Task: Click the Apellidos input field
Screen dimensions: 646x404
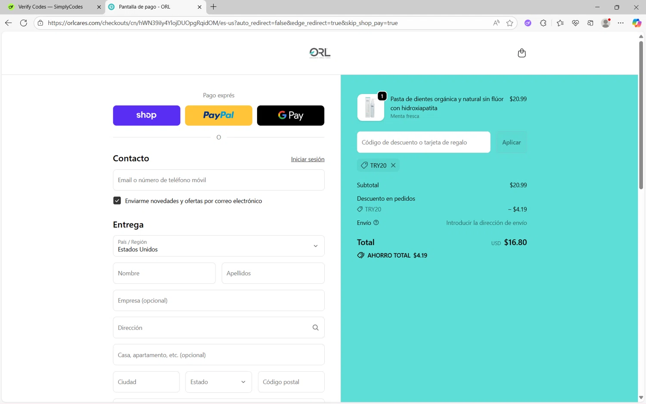Action: [x=273, y=273]
